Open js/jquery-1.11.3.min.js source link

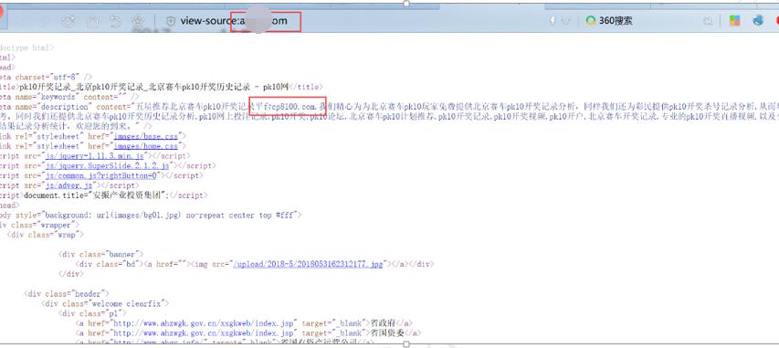(94, 155)
